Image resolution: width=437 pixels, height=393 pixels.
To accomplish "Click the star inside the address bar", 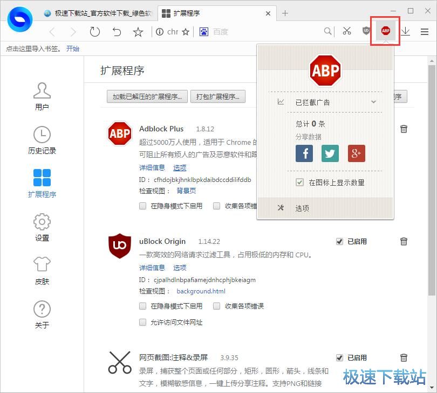I will coord(186,32).
